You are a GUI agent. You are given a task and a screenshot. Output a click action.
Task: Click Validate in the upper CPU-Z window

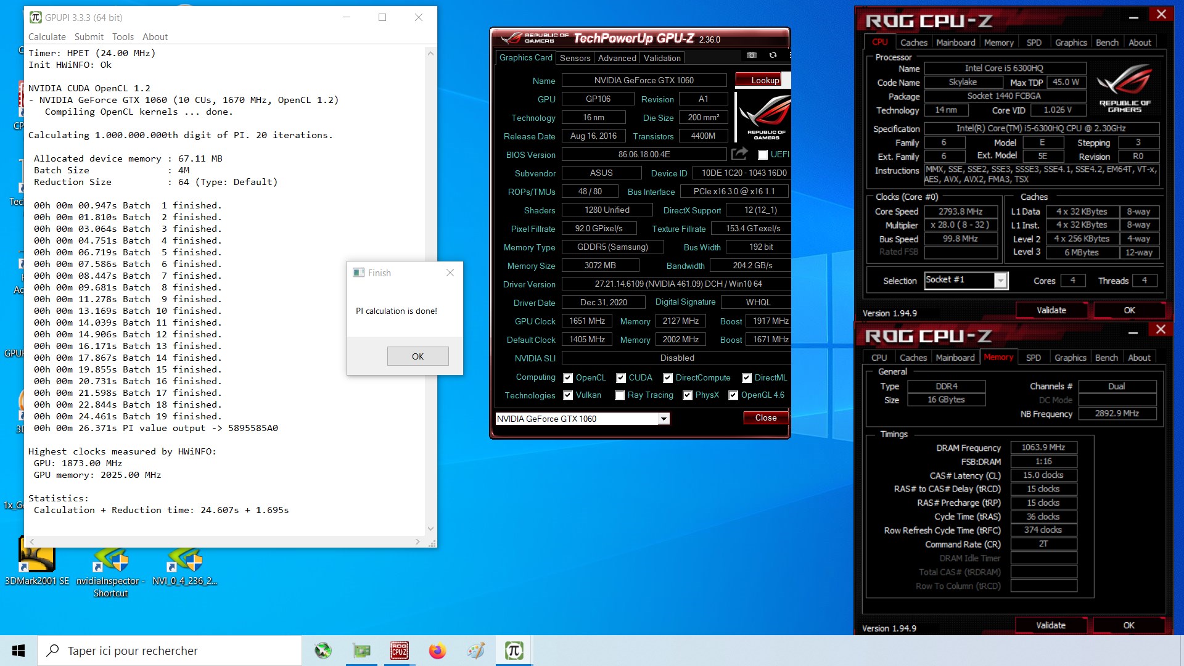(x=1051, y=310)
